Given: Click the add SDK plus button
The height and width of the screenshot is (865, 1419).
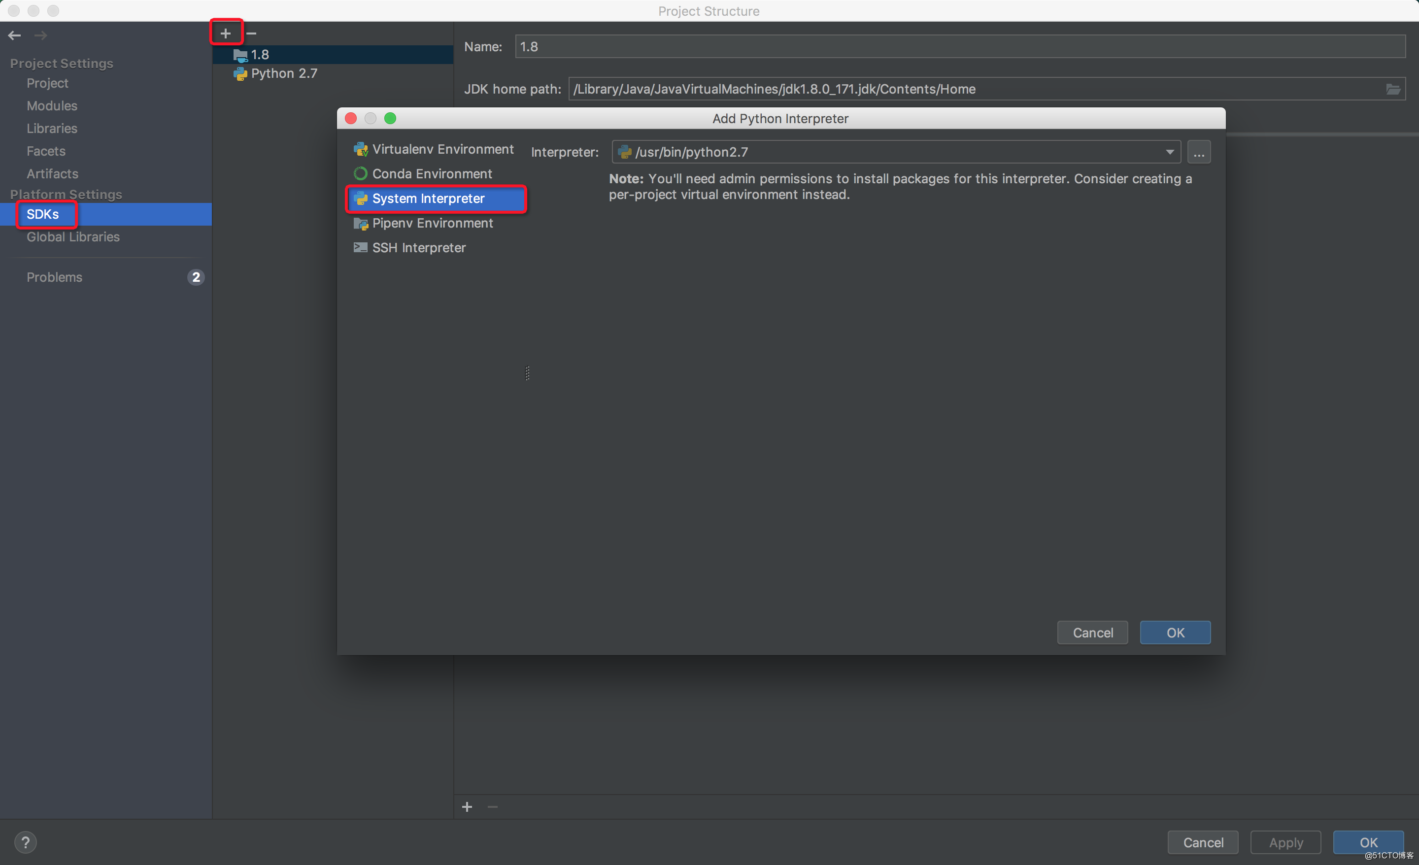Looking at the screenshot, I should [x=225, y=33].
